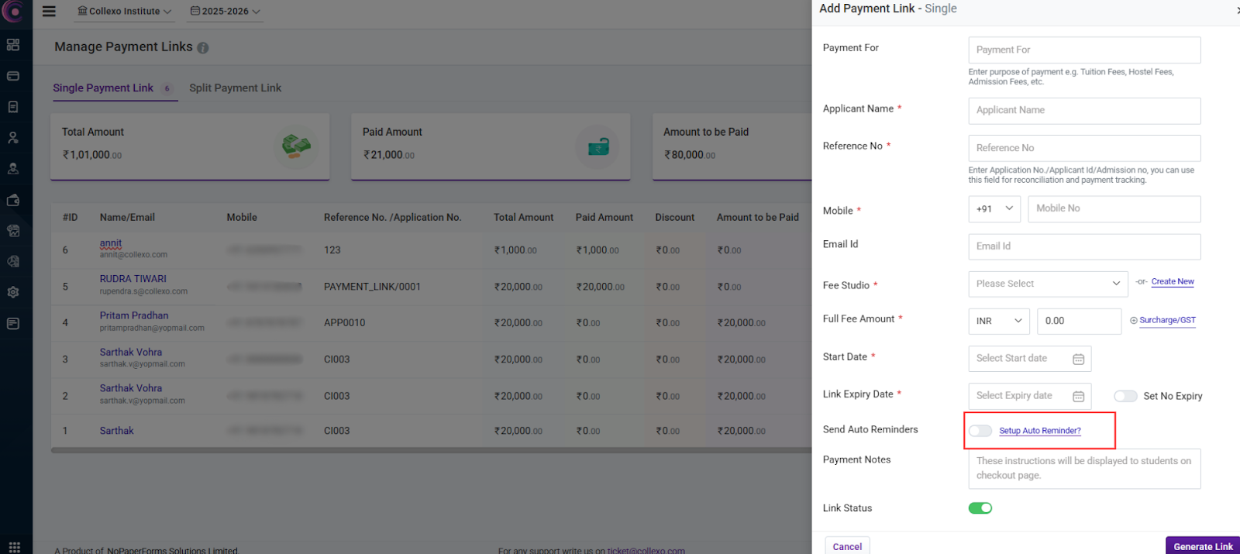The image size is (1240, 554).
Task: Open the user badge sidebar icon
Action: [13, 168]
